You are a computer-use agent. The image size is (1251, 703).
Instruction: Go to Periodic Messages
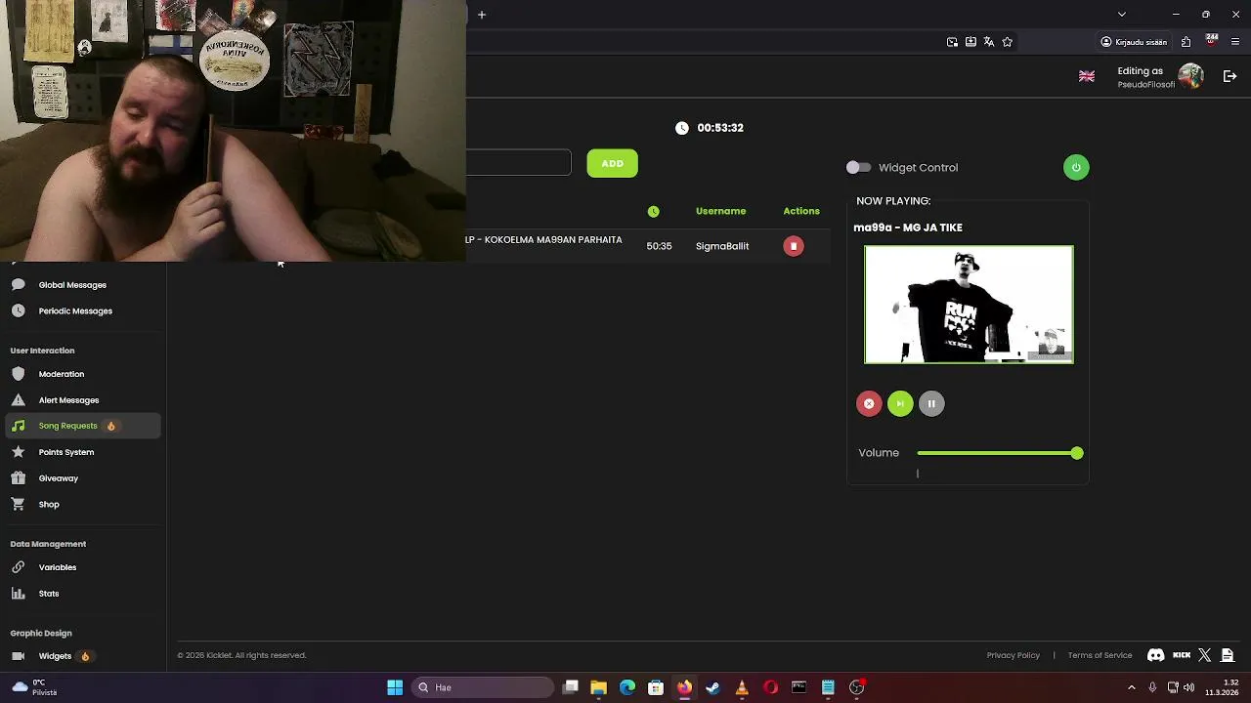pyautogui.click(x=75, y=311)
